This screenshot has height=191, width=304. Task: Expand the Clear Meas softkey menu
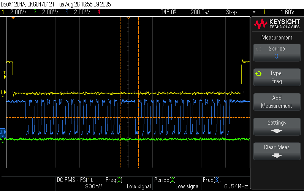pos(277,151)
